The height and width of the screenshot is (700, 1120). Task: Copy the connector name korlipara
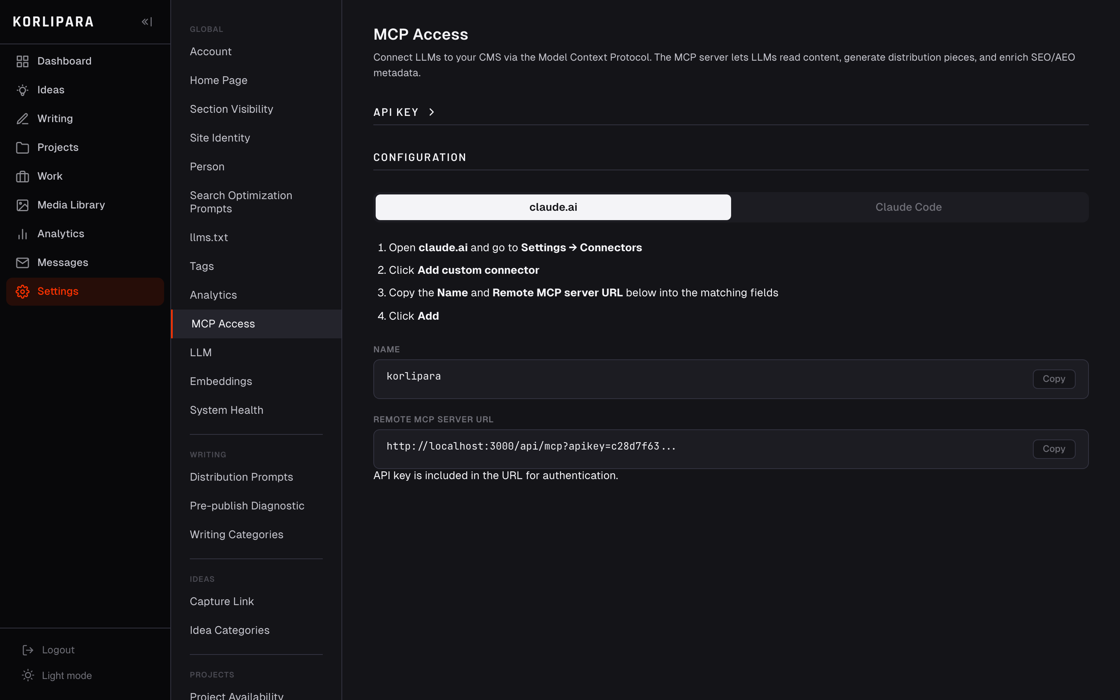[1053, 379]
